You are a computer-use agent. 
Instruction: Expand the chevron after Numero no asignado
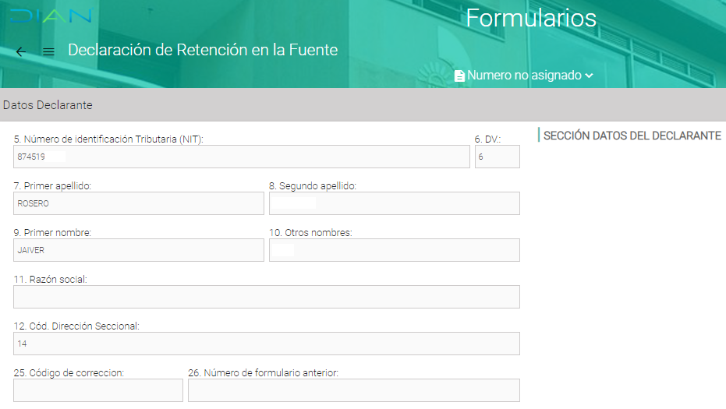click(x=589, y=76)
